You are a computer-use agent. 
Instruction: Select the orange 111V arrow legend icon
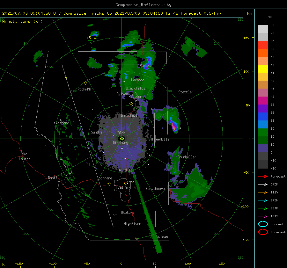[x=263, y=192]
